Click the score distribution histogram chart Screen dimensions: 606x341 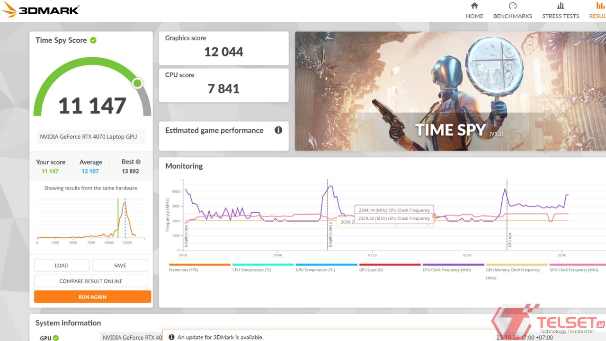[87, 219]
